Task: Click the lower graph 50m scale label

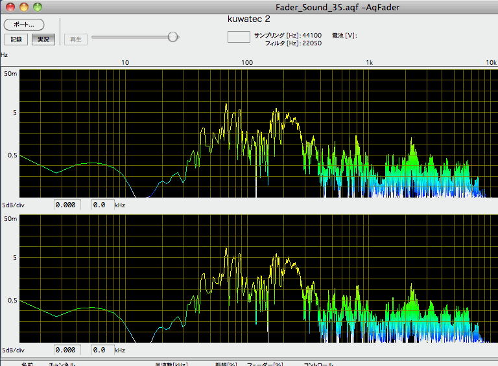Action: tap(10, 219)
